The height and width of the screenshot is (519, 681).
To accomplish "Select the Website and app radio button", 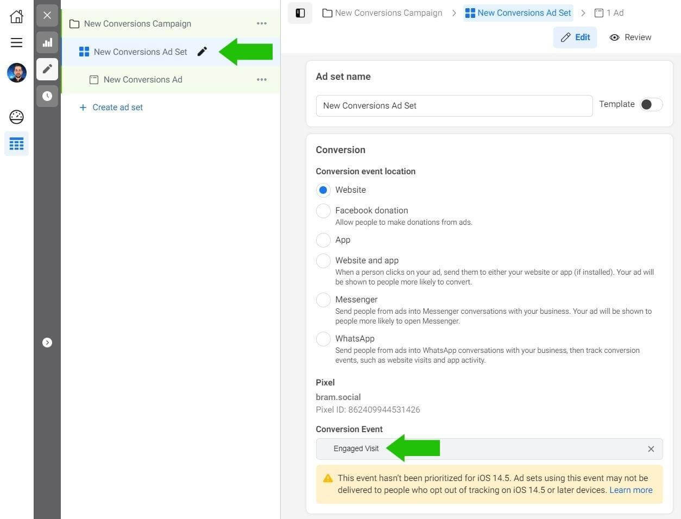I will pyautogui.click(x=323, y=261).
